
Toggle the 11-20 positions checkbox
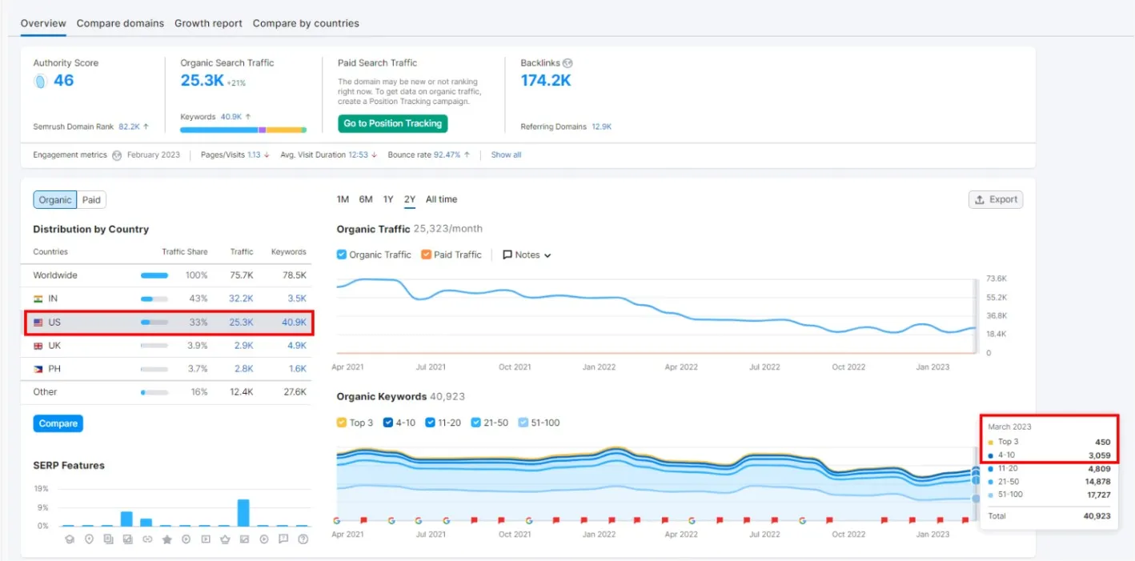(x=430, y=423)
